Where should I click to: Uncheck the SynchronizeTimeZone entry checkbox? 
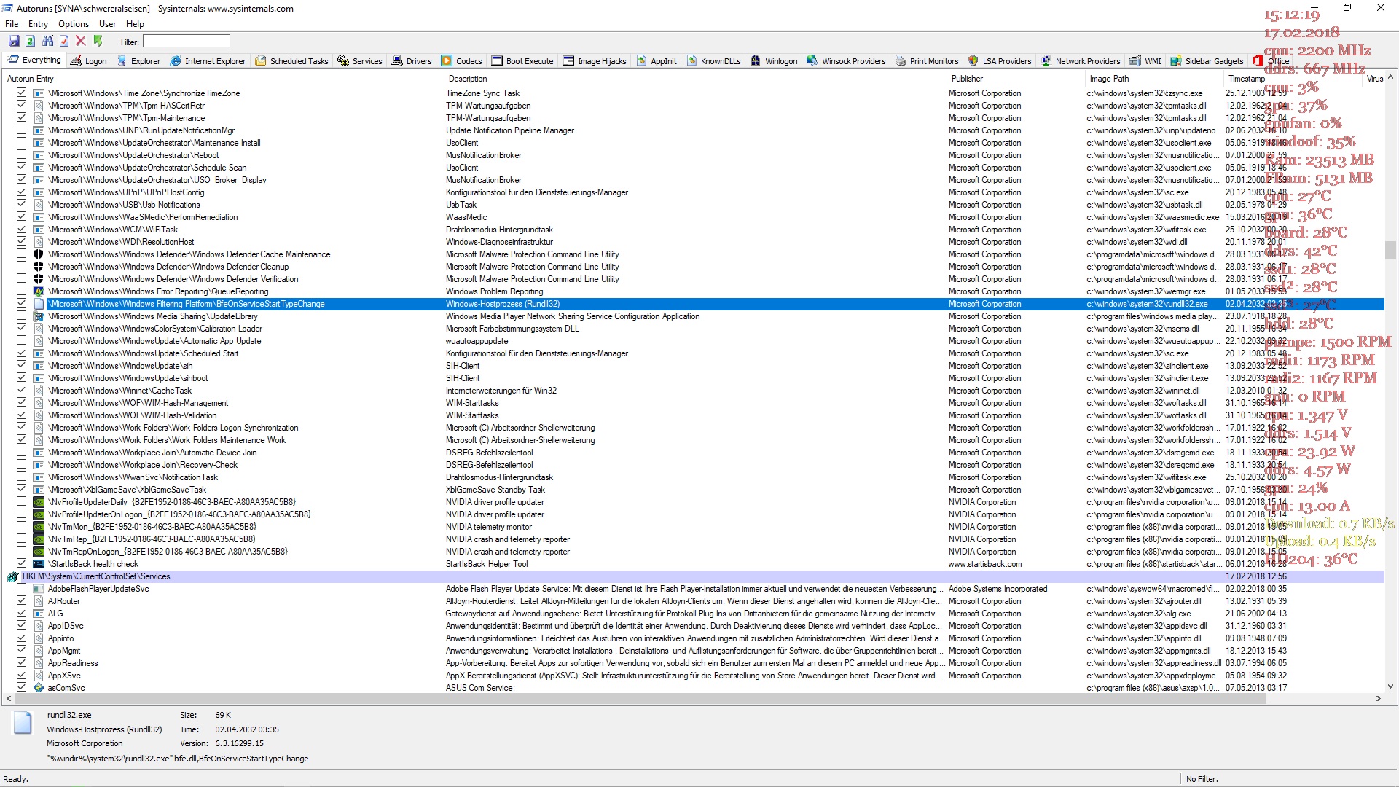21,93
